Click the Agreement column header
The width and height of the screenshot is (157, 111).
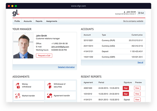tap(88, 82)
